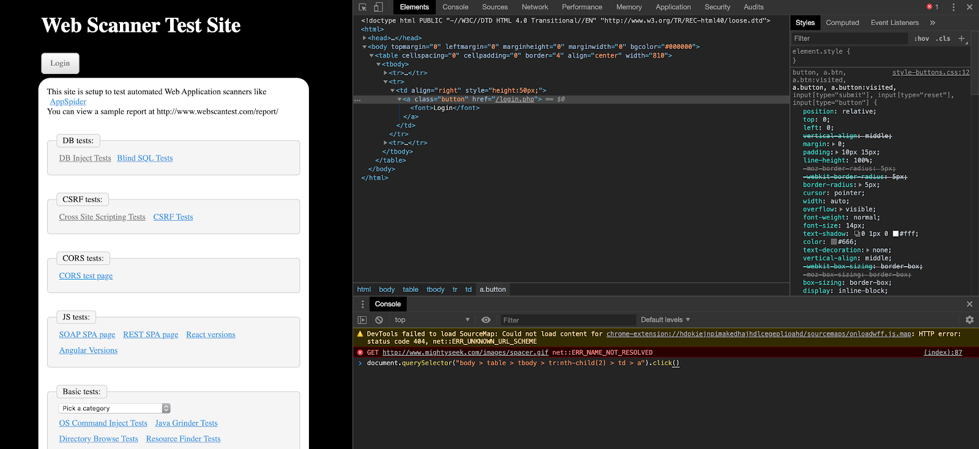Open the Computed styles tab
Screen dimensions: 979x449
(x=842, y=23)
